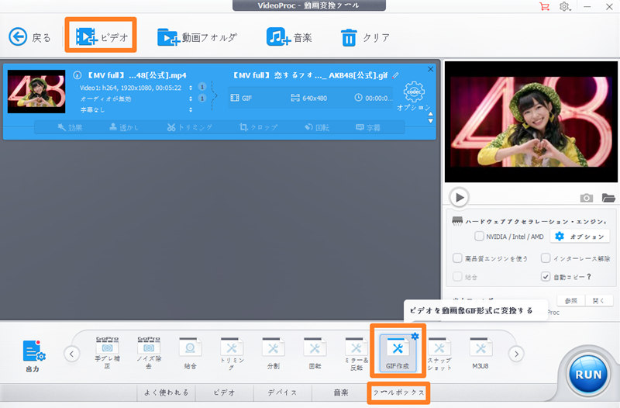Take a snapshot with the camera icon
This screenshot has height=408, width=620.
tap(587, 199)
